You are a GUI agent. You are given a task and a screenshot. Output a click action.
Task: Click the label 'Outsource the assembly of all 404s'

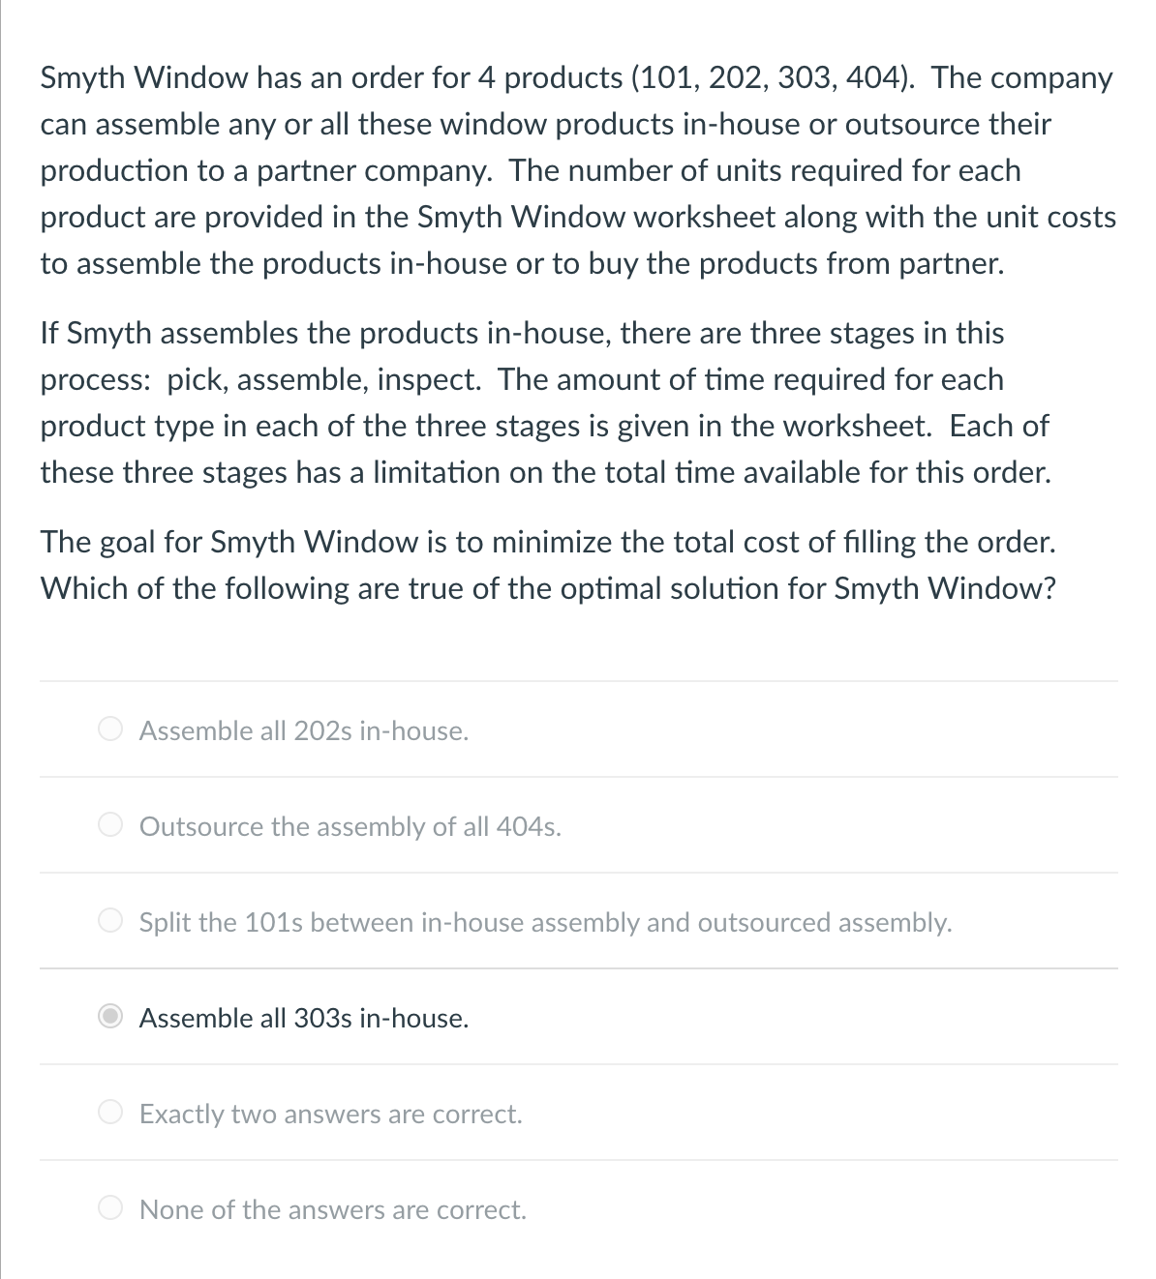pyautogui.click(x=351, y=826)
